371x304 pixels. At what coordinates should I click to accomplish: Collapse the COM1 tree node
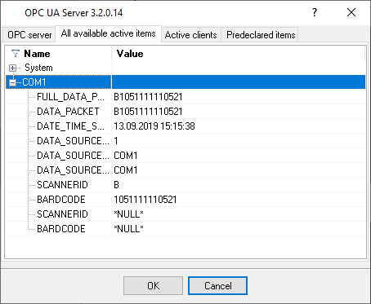(12, 82)
